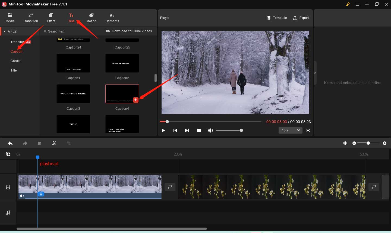Image resolution: width=391 pixels, height=233 pixels.
Task: Mute the player volume
Action: click(210, 130)
